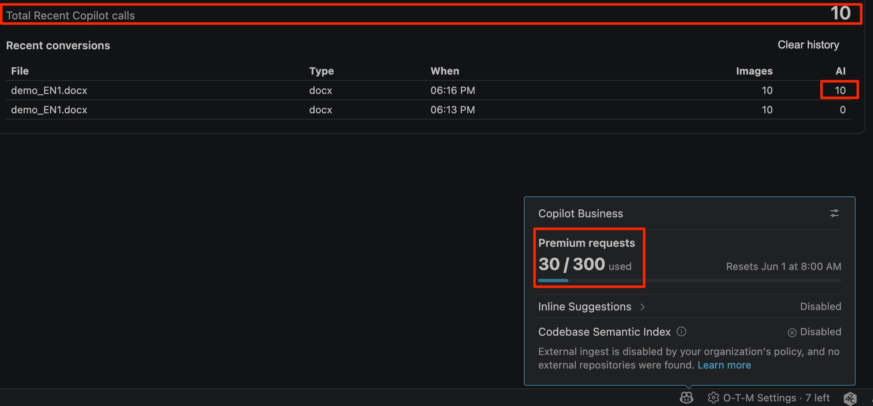Viewport: 873px width, 406px height.
Task: Click the Inline Suggestions Disabled status
Action: (x=820, y=307)
